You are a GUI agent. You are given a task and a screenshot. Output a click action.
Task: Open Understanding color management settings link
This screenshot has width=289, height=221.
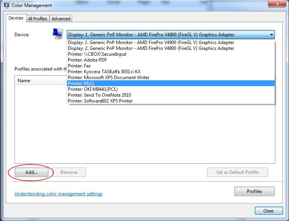(x=59, y=194)
